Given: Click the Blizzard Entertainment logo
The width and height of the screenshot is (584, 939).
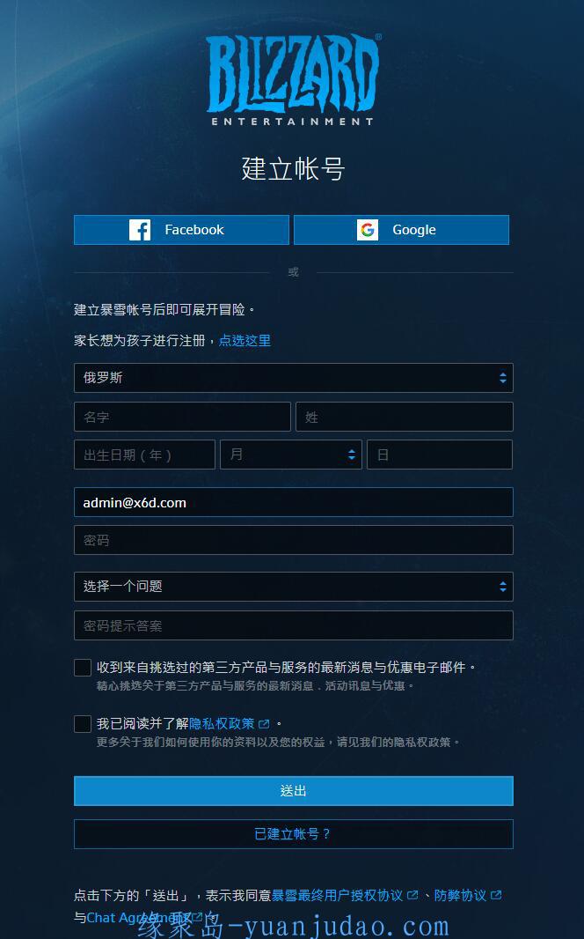Looking at the screenshot, I should tap(292, 79).
